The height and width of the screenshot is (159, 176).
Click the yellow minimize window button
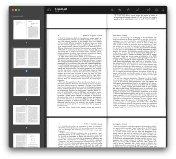(16, 10)
